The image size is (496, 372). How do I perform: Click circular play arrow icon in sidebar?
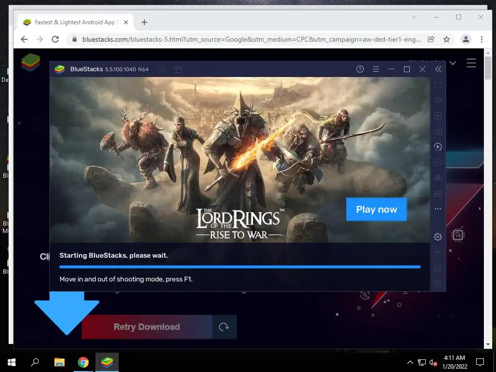click(438, 147)
